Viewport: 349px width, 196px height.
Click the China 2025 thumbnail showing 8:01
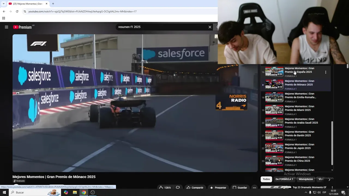tap(274, 161)
